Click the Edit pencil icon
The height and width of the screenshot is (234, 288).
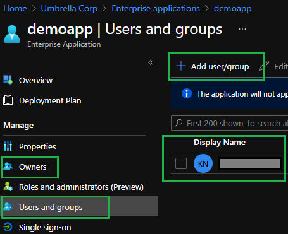(264, 66)
